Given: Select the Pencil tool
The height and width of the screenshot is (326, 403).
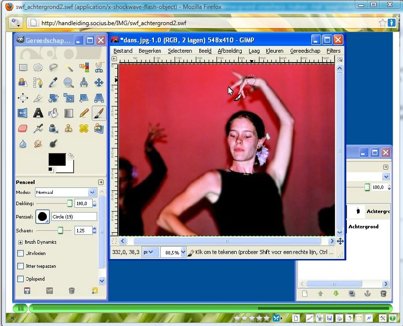Looking at the screenshot, I should pos(84,113).
